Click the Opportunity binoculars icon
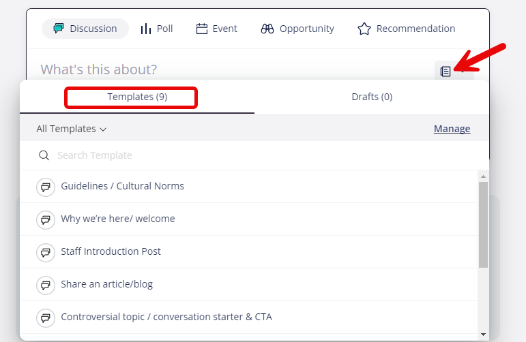526x342 pixels. [267, 29]
